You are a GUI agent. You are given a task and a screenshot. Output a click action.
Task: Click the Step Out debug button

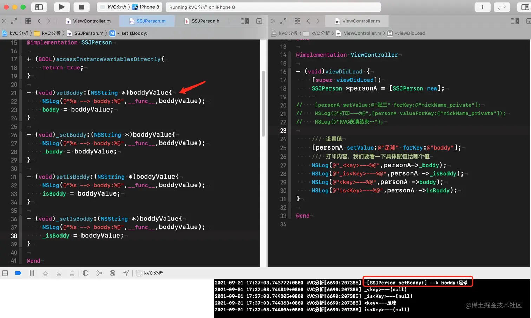(72, 273)
